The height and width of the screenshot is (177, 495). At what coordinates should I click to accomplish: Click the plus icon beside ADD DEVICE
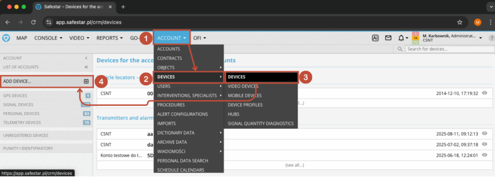(86, 81)
